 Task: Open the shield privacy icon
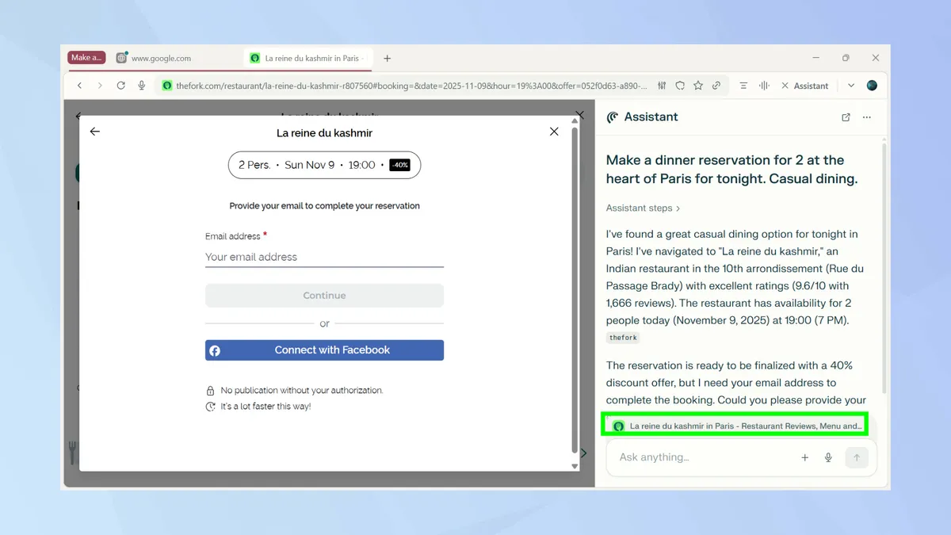coord(680,86)
